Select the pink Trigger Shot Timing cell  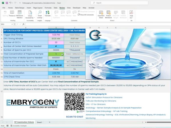[56, 34]
